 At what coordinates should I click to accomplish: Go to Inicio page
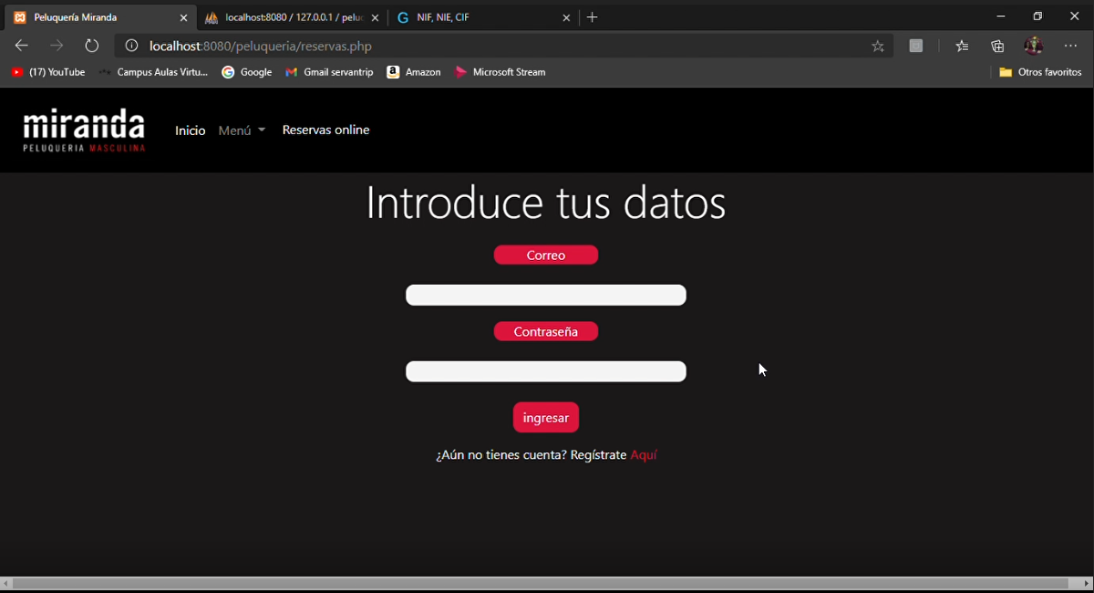191,130
